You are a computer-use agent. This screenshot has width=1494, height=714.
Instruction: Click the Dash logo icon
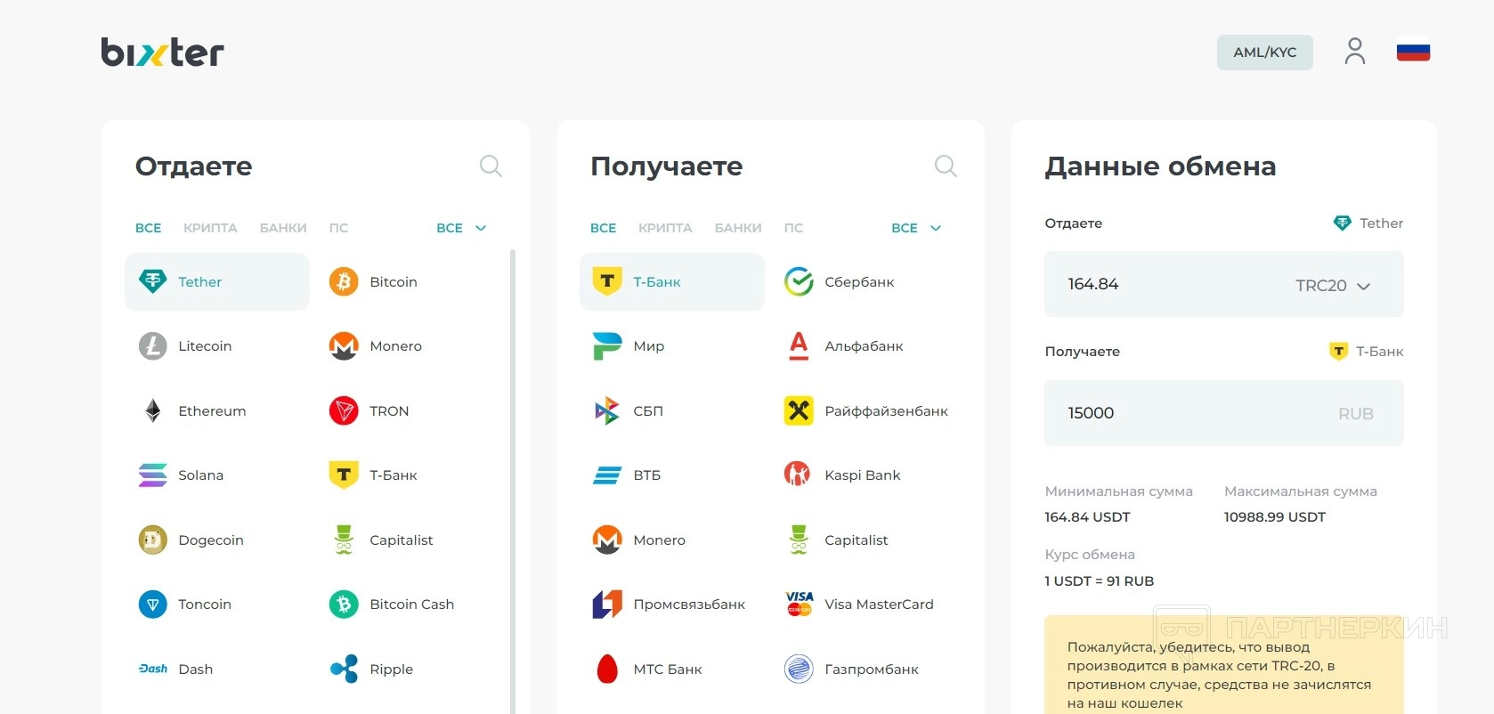152,669
